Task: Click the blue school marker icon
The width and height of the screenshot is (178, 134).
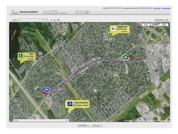Action: pyautogui.click(x=46, y=90)
